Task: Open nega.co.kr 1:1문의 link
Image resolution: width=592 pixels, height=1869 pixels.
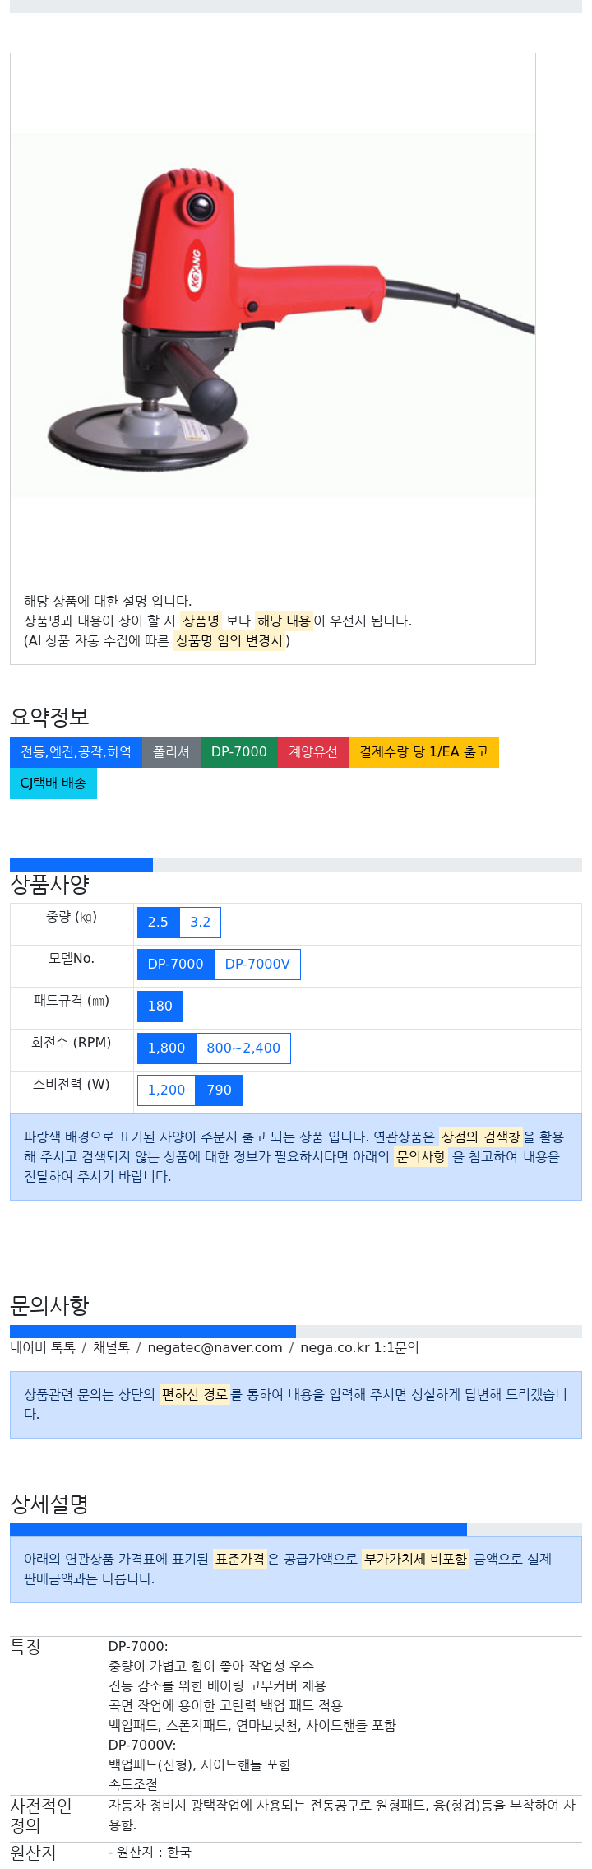Action: point(359,1348)
